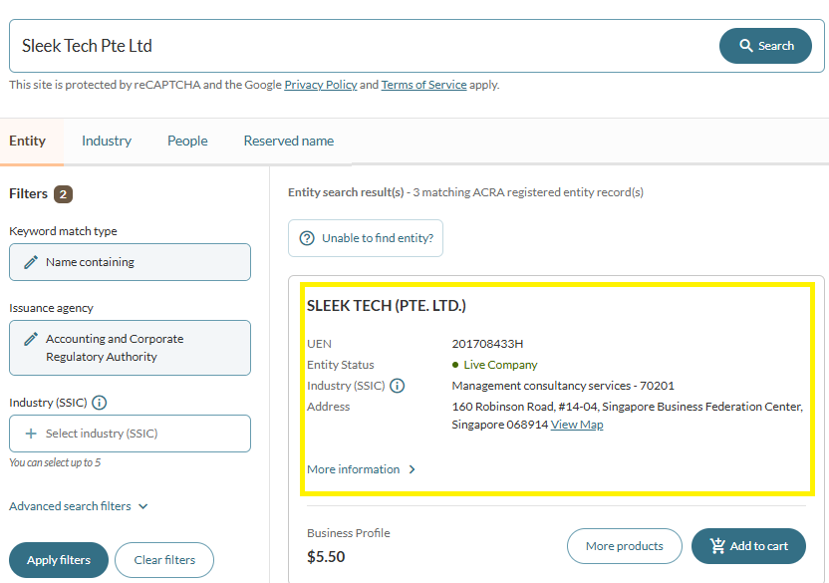Click the plus icon to select industry
Viewport: 829px width, 583px height.
31,434
